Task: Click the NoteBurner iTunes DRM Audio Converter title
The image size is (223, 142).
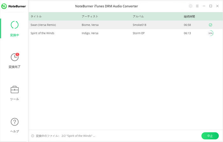Action: (106, 6)
